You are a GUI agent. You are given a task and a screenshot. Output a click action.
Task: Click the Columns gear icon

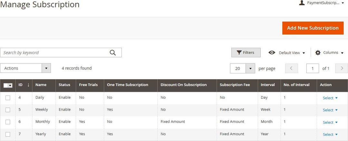[318, 53]
